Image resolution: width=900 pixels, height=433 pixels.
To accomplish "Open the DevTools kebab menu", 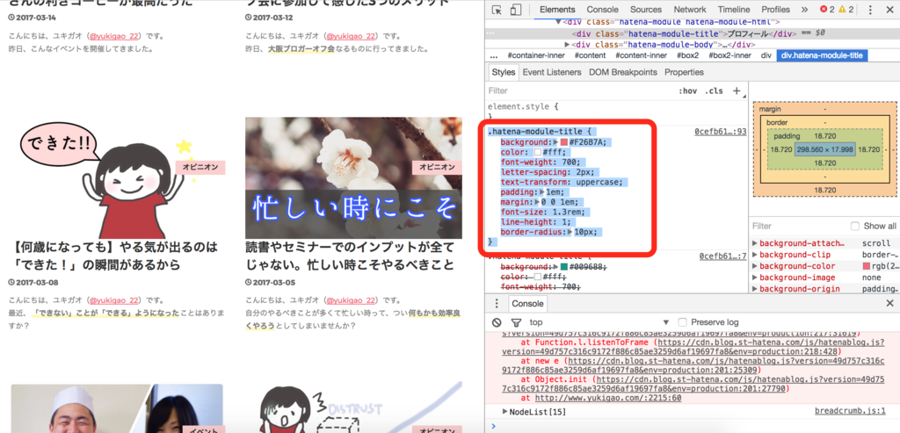I will point(871,10).
